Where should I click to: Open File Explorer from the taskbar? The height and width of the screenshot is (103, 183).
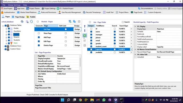[92, 100]
